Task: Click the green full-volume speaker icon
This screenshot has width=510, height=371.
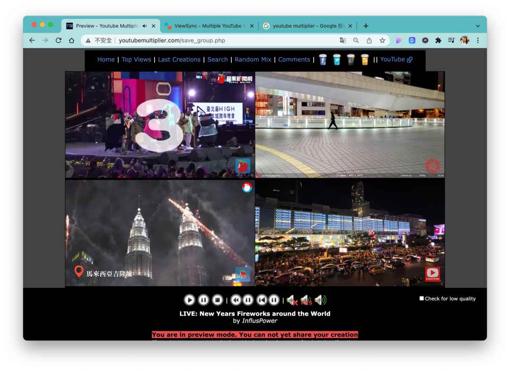Action: (320, 300)
